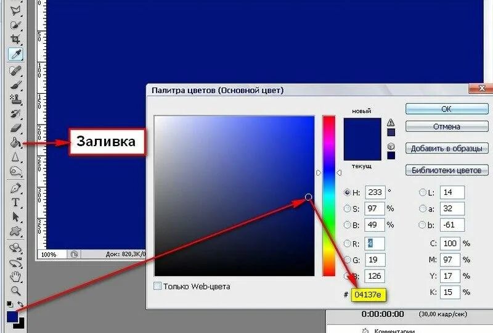Image resolution: width=493 pixels, height=333 pixels.
Task: Click the R red value field
Action: (375, 244)
